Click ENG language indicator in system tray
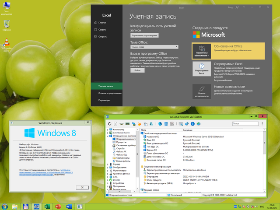This screenshot has height=210, width=280. click(x=262, y=206)
